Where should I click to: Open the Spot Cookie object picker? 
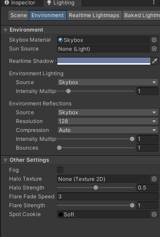(x=154, y=214)
